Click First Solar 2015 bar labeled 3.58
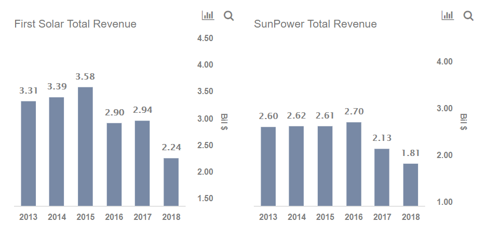 pyautogui.click(x=85, y=146)
